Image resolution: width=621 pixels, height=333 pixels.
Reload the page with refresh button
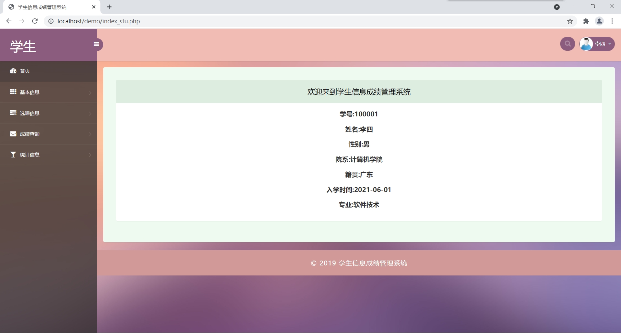(x=35, y=21)
